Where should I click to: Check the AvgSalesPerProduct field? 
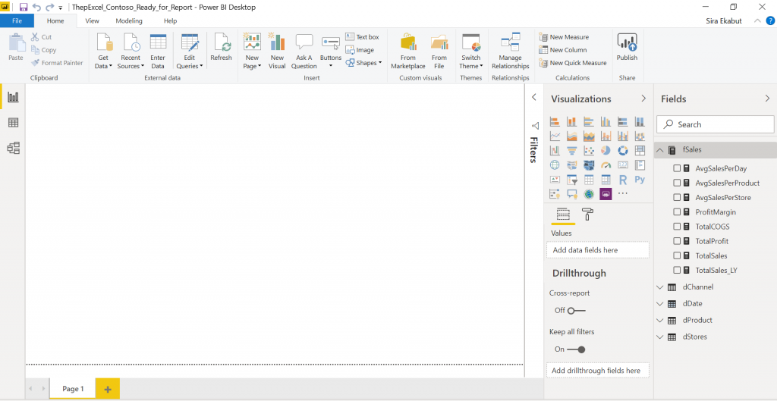677,183
